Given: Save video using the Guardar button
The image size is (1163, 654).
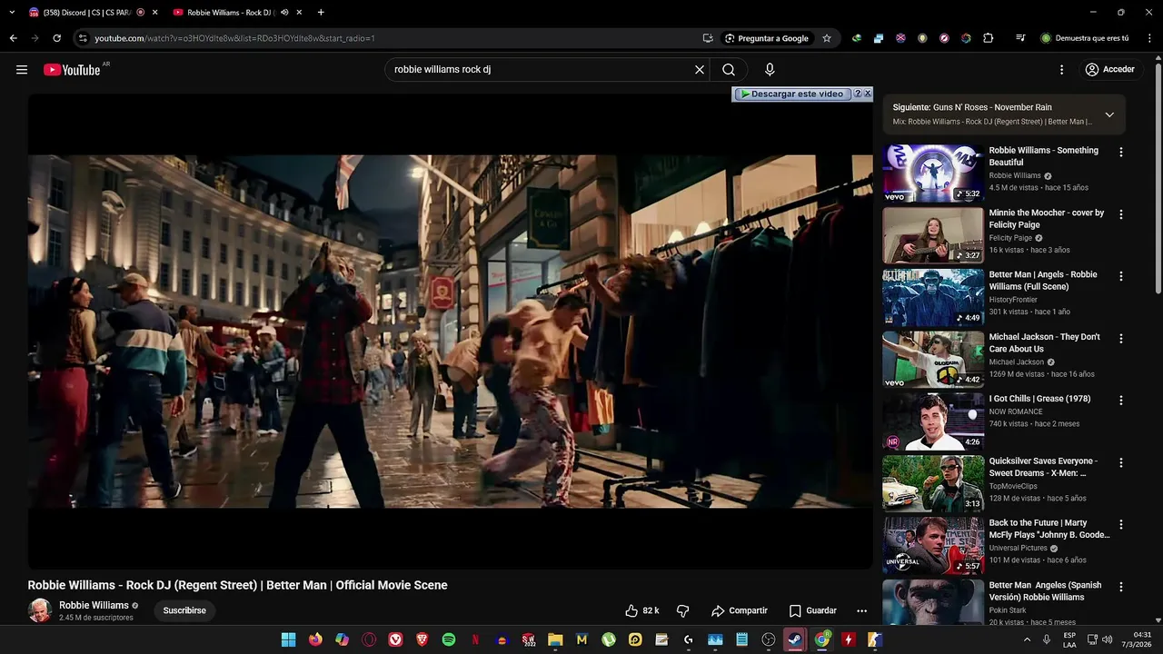Looking at the screenshot, I should pyautogui.click(x=813, y=610).
